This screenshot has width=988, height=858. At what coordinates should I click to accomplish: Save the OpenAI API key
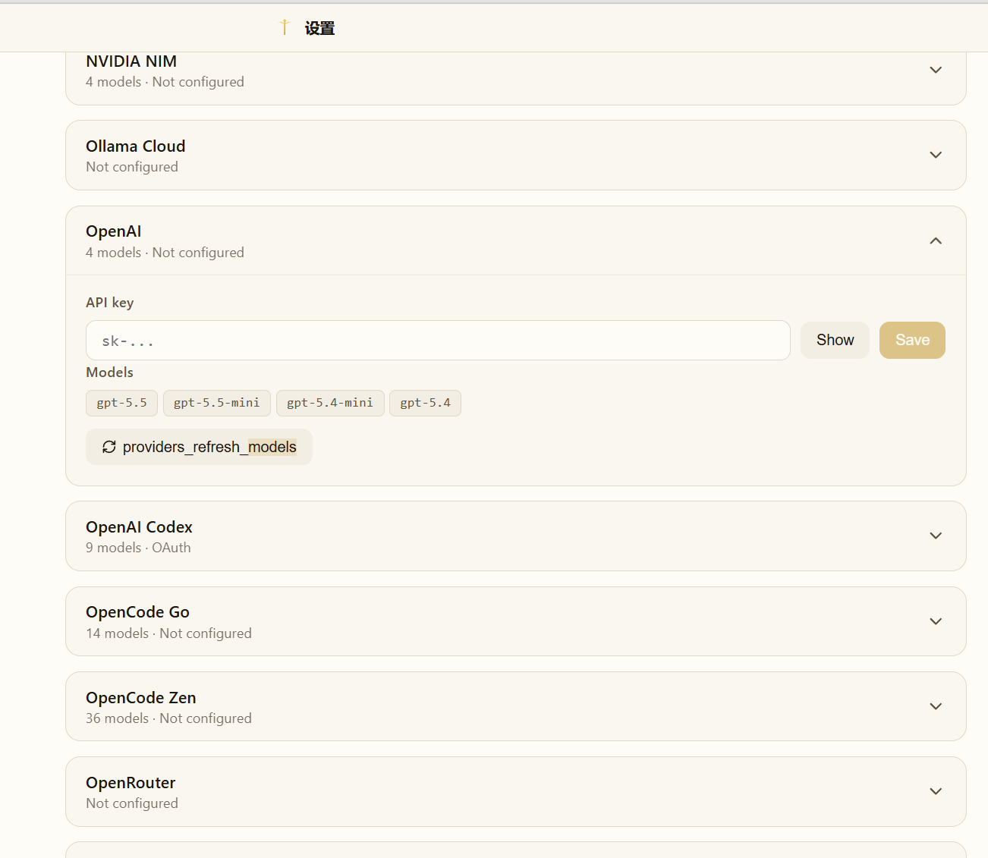tap(912, 340)
